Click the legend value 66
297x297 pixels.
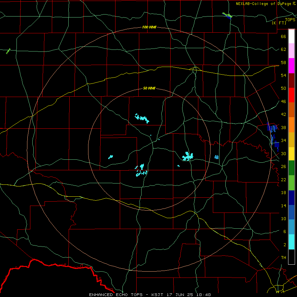[x=283, y=36]
